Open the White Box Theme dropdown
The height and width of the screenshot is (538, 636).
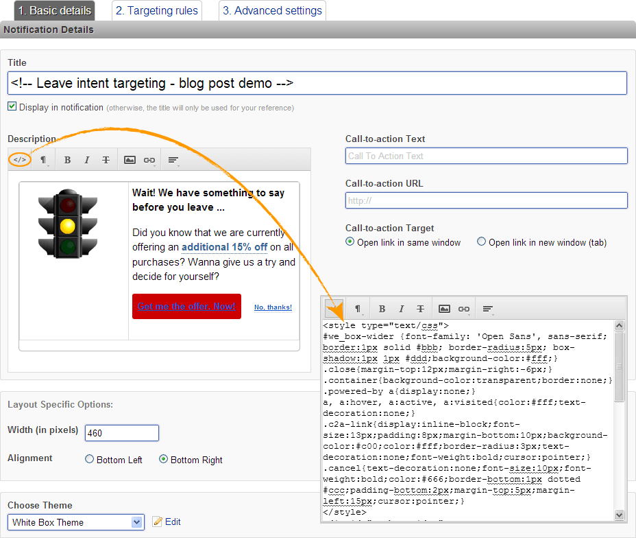[x=75, y=522]
